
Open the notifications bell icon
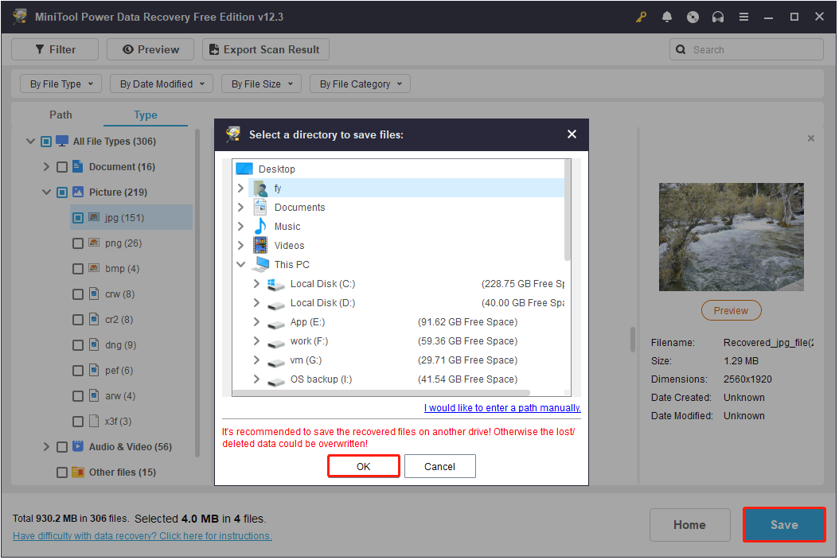[x=666, y=17]
